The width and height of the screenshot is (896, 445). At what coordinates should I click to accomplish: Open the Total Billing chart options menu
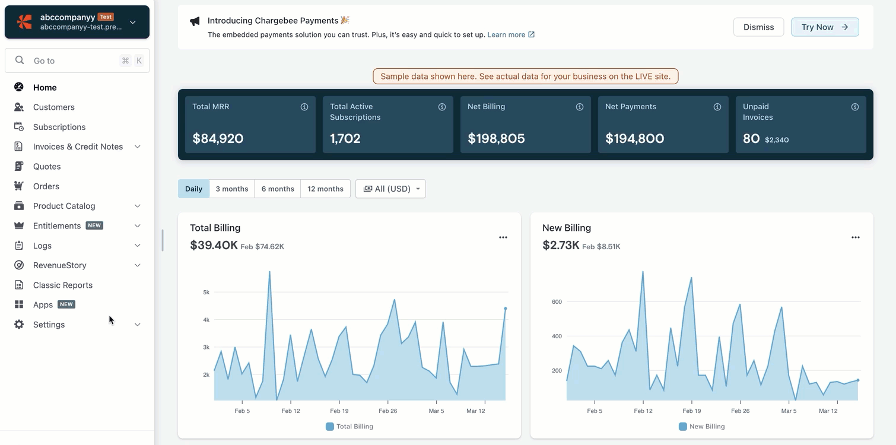click(x=503, y=237)
